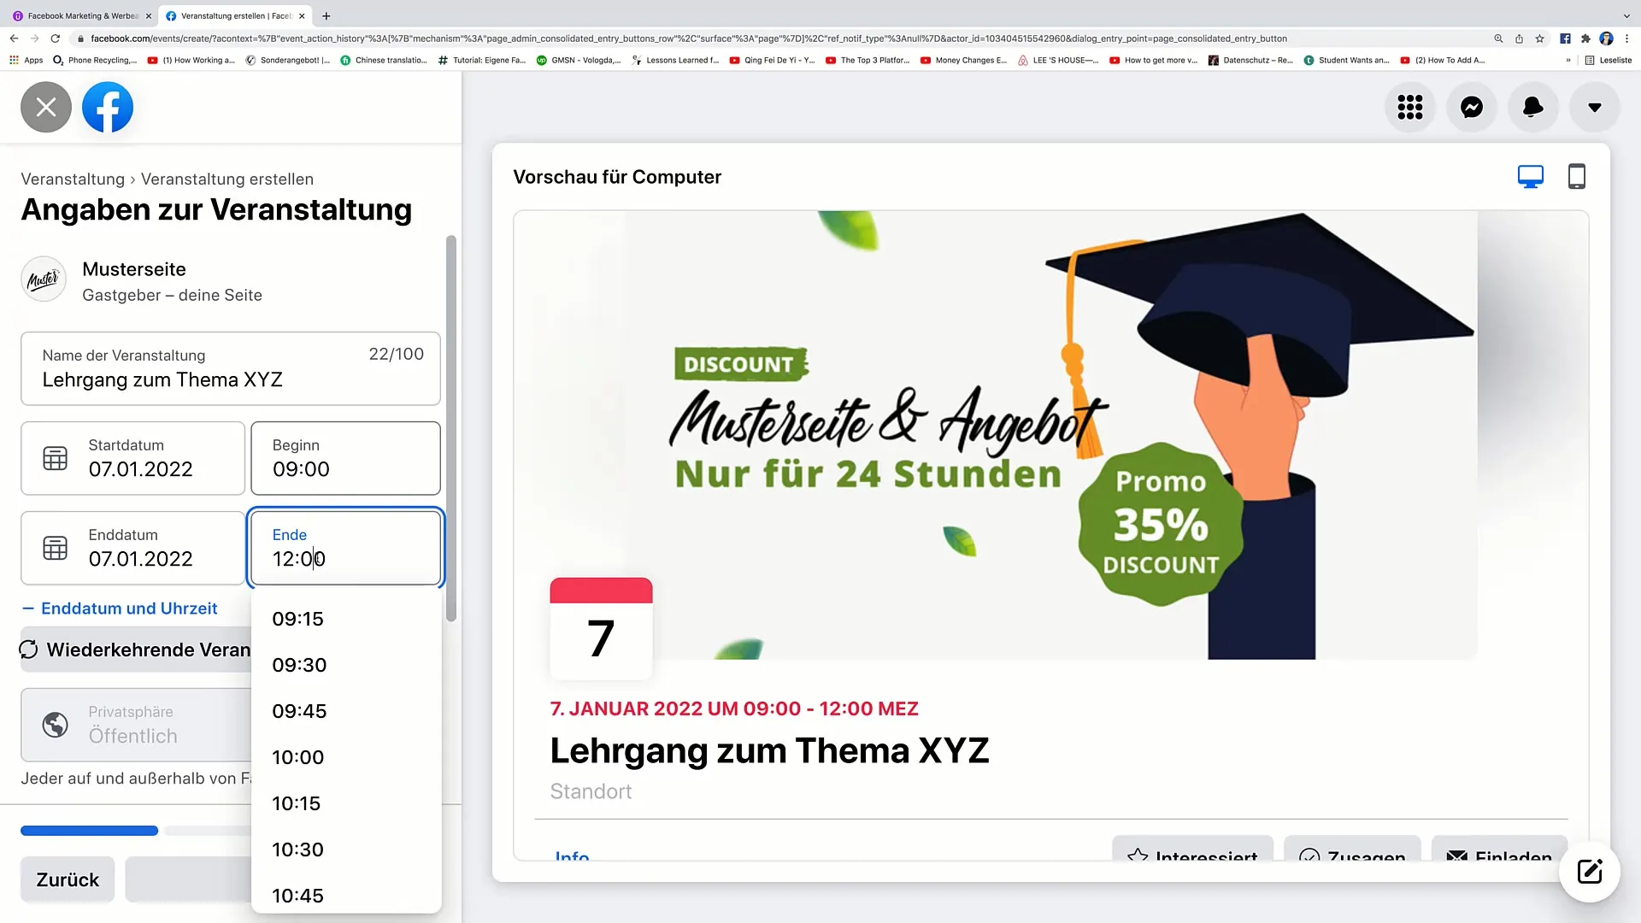Open Messenger icon
1641x923 pixels.
(1472, 107)
